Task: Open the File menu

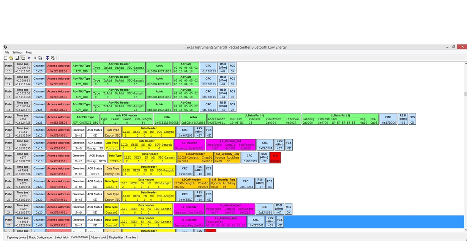Action: 7,52
